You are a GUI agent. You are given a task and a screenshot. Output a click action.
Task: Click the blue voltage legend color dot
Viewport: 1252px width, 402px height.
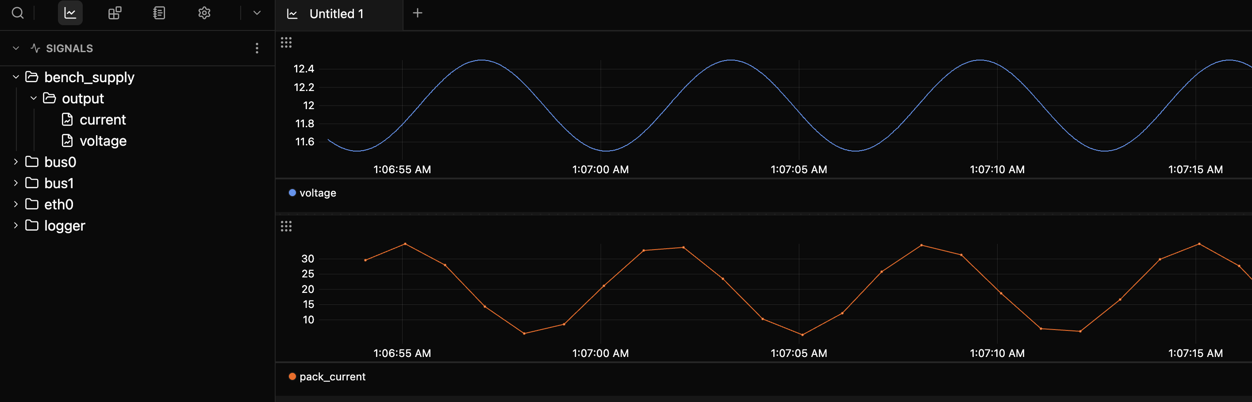292,193
